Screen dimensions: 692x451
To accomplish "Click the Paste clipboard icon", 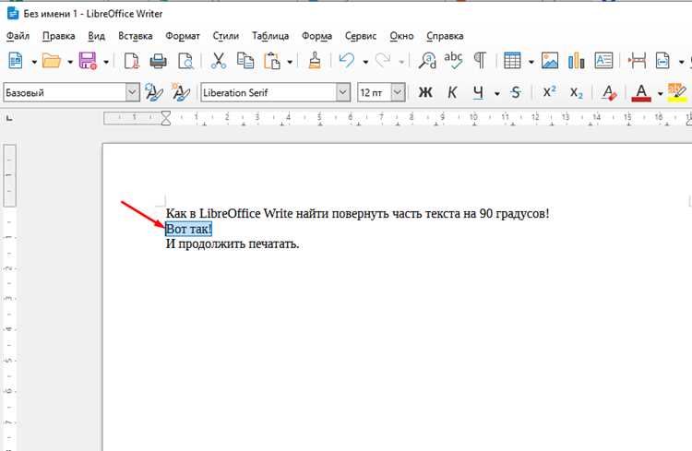I will [272, 61].
